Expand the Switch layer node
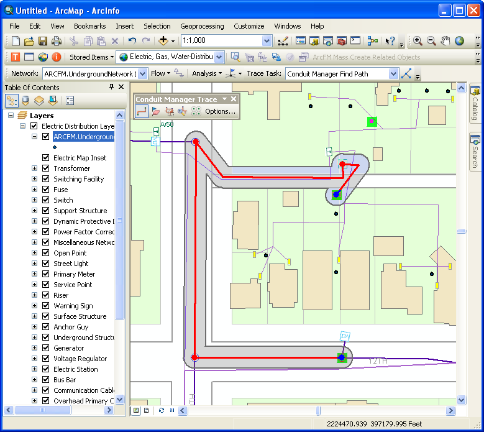 click(x=34, y=200)
